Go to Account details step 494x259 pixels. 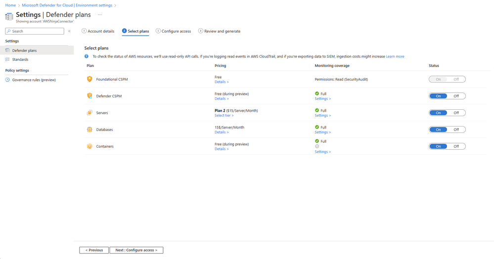click(x=98, y=31)
